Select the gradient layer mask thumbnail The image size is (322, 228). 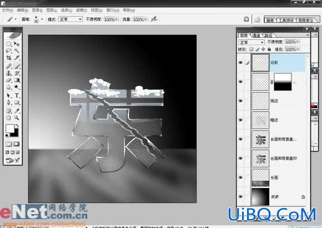click(283, 82)
